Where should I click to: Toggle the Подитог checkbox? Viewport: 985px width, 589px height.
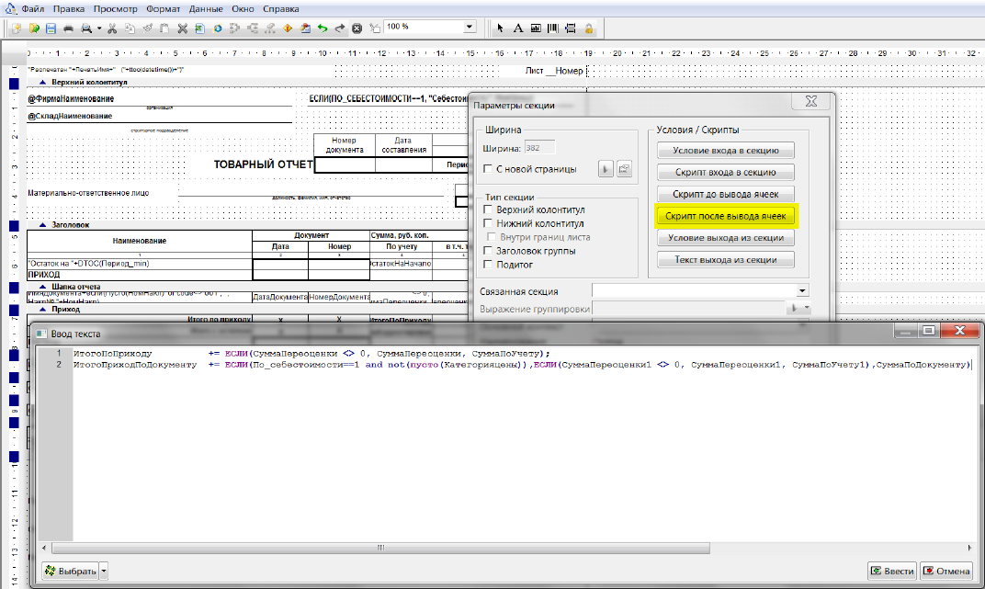[x=488, y=265]
